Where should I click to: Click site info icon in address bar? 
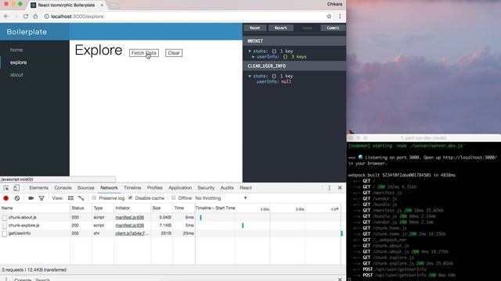(47, 16)
